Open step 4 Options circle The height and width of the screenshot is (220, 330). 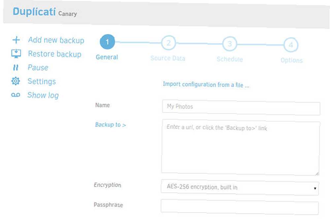(x=291, y=45)
